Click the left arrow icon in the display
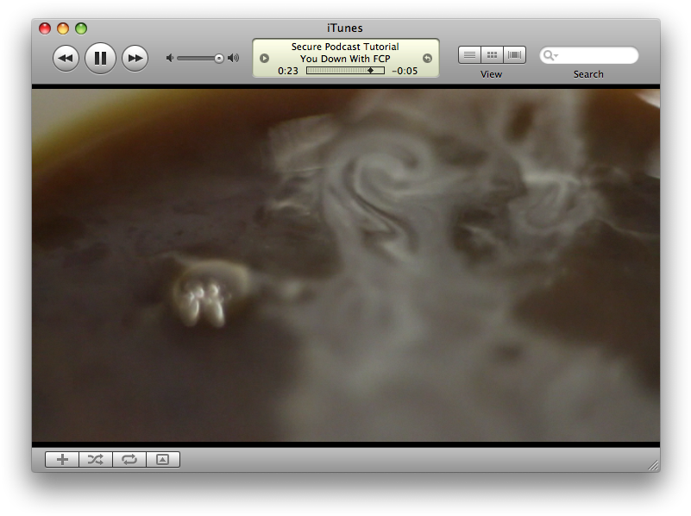Screen dimensions: 691x516 coord(265,59)
